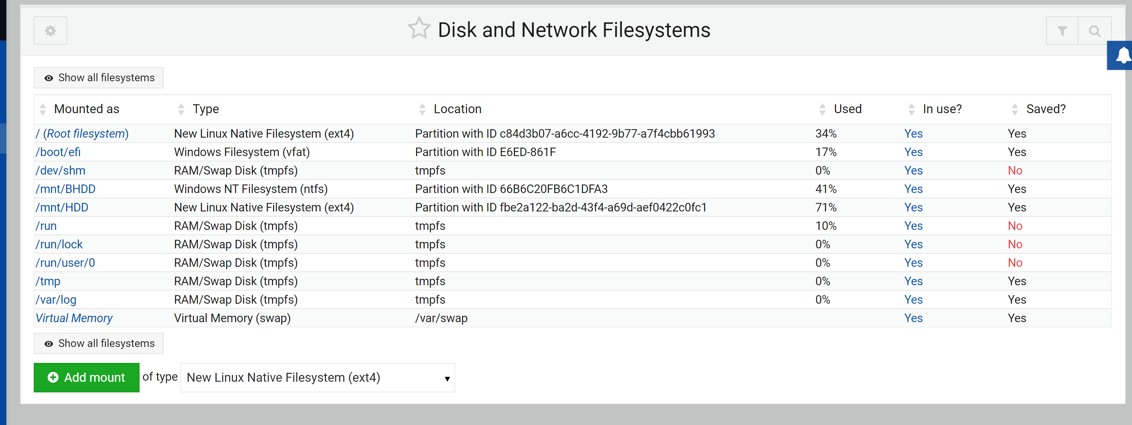Open the /mnt/HDD mount
Viewport: 1132px width, 425px height.
tap(62, 207)
